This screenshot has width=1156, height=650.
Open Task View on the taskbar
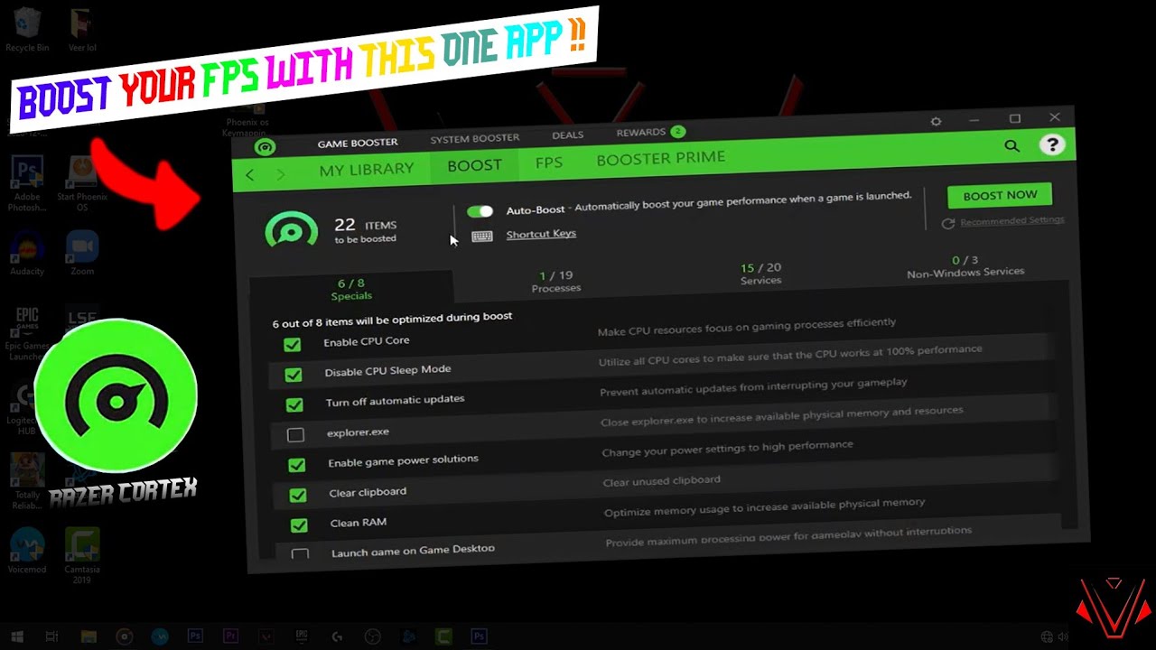click(52, 636)
